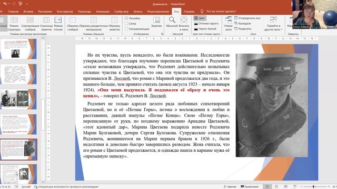This screenshot has height=189, width=337.
Task: Open Перейти в другое окно dropdown
Action: coord(273,24)
